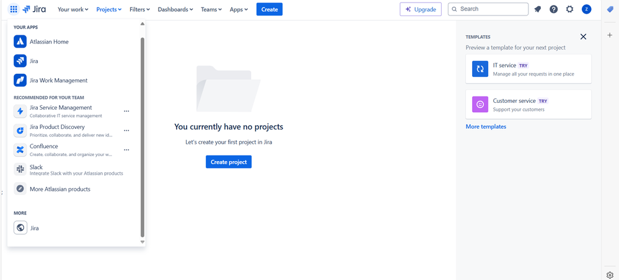Click the Customer service smiley icon

tap(480, 104)
